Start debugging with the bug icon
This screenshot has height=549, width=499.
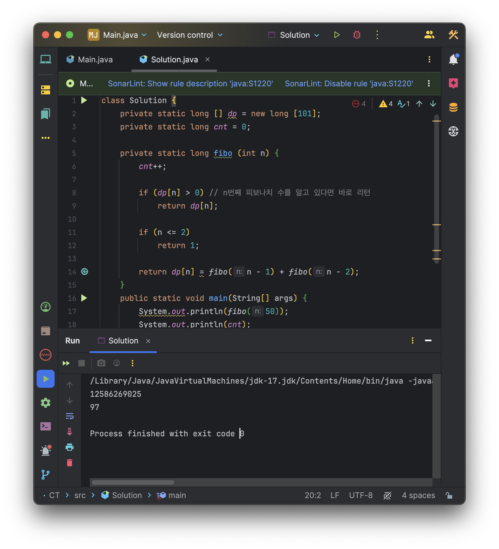(356, 35)
